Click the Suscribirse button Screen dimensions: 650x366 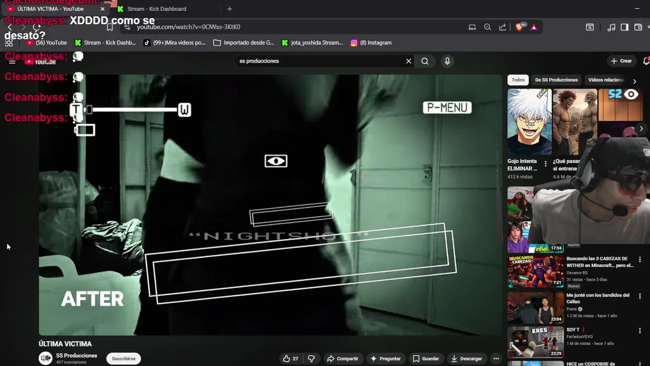(123, 358)
